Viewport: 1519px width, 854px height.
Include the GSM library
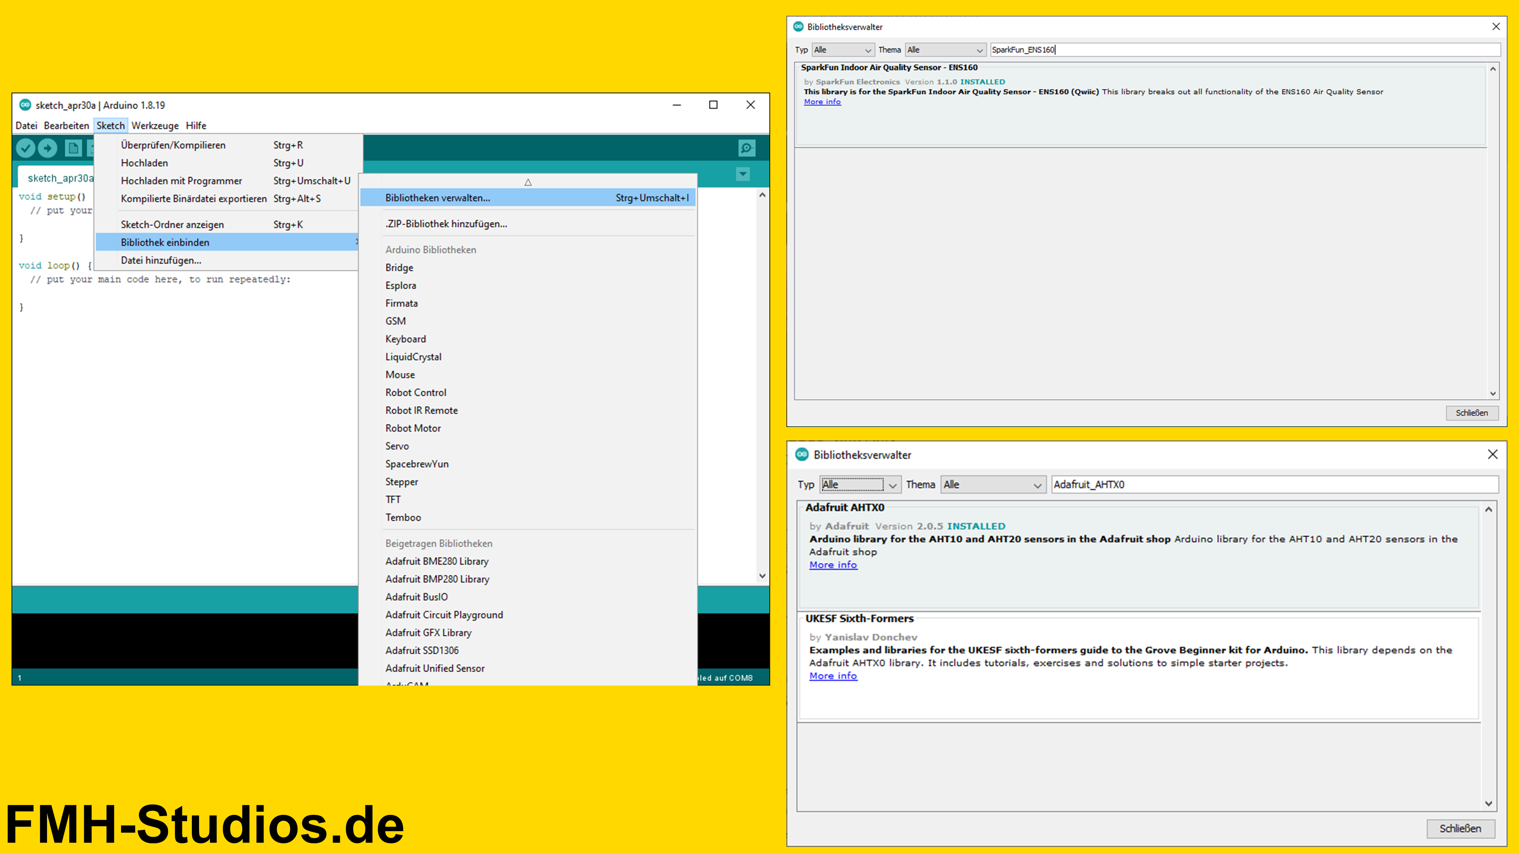pos(528,321)
